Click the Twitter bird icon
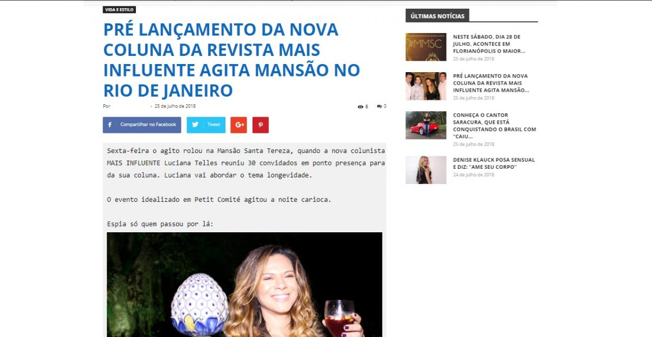This screenshot has height=337, width=652. pyautogui.click(x=195, y=125)
